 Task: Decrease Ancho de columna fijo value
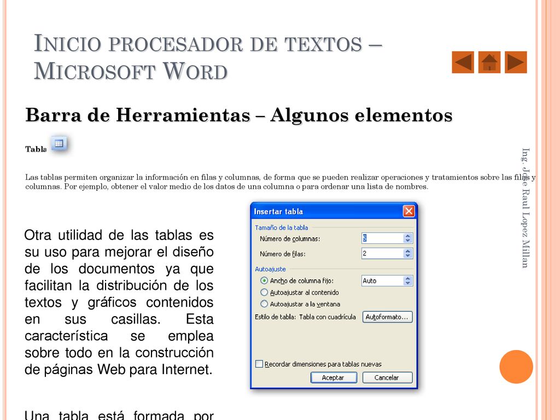[x=408, y=283]
